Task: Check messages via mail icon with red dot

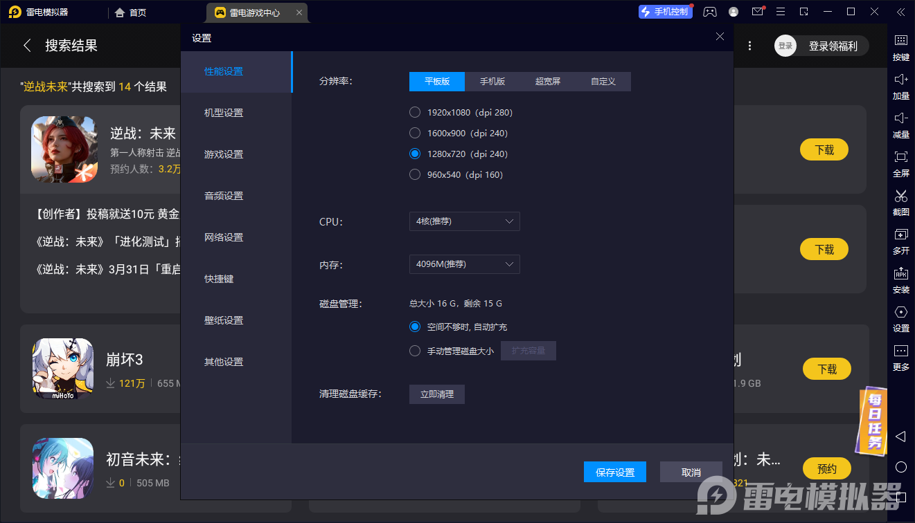Action: [x=757, y=11]
